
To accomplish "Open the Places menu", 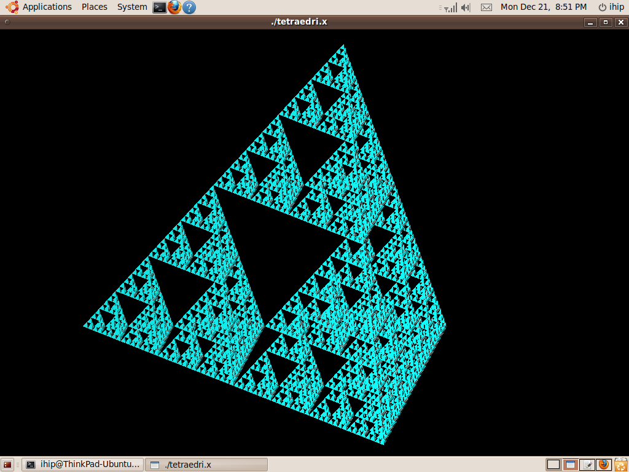I will click(x=94, y=7).
